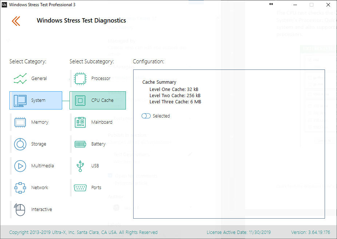This screenshot has width=337, height=239.
Task: Click the System computer icon
Action: pyautogui.click(x=20, y=100)
